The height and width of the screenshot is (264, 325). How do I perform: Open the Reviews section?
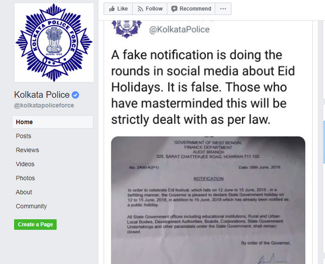tap(27, 150)
